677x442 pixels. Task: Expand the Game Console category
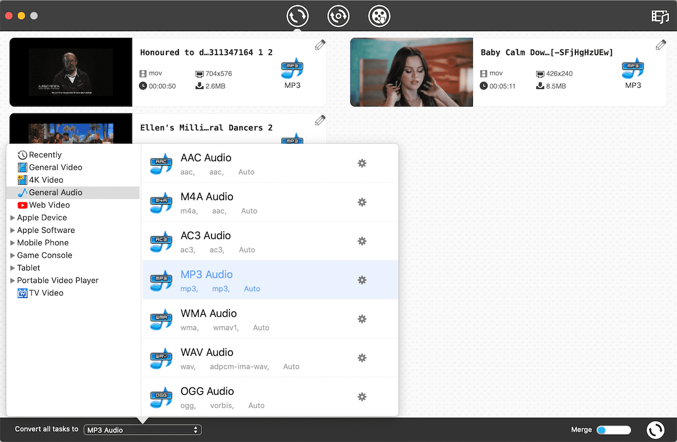[x=12, y=255]
